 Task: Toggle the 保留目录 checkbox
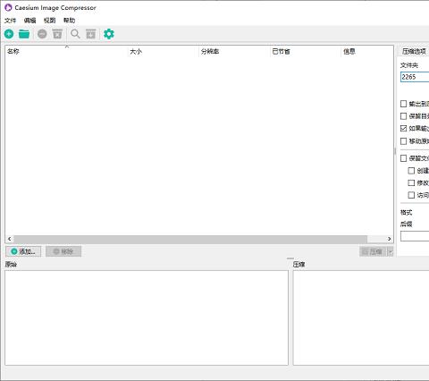click(403, 116)
